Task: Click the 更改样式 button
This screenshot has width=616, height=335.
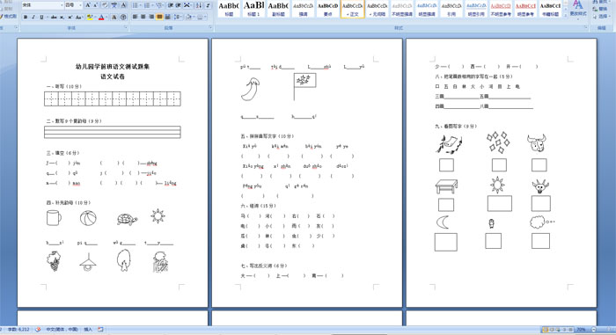Action: pos(578,9)
